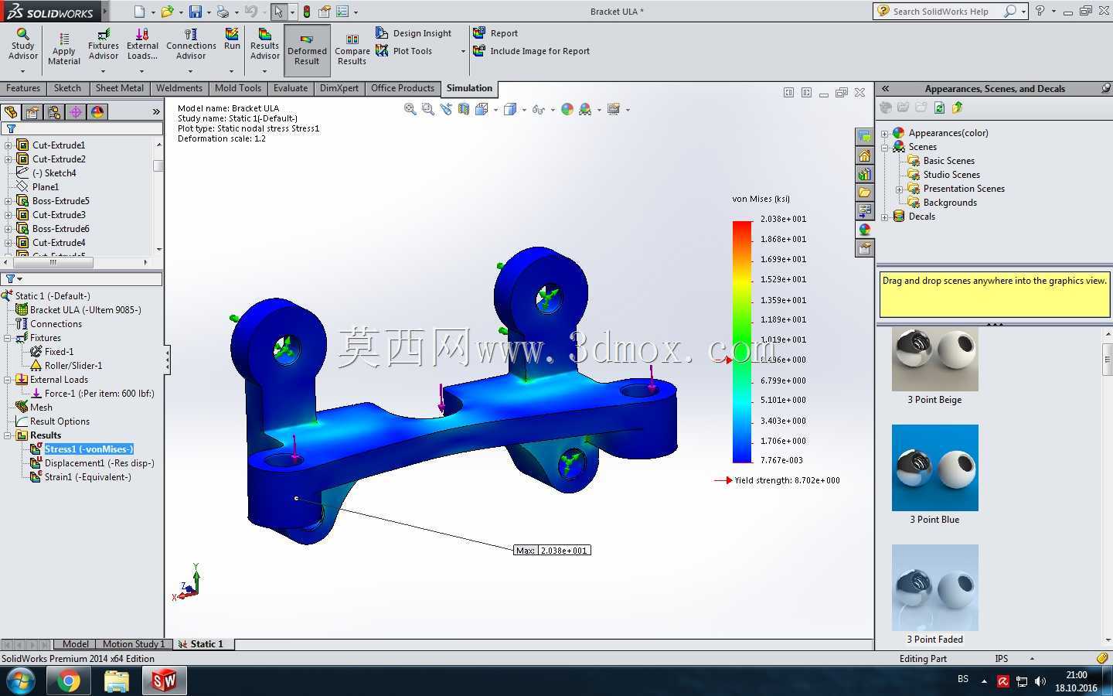
Task: Click the Section View icon
Action: (x=464, y=109)
